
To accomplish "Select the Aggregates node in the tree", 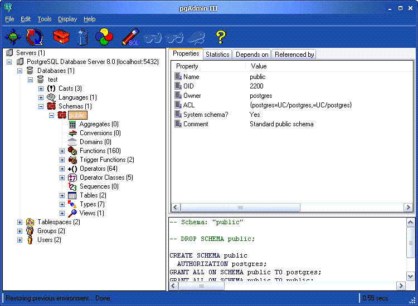I will tap(99, 124).
